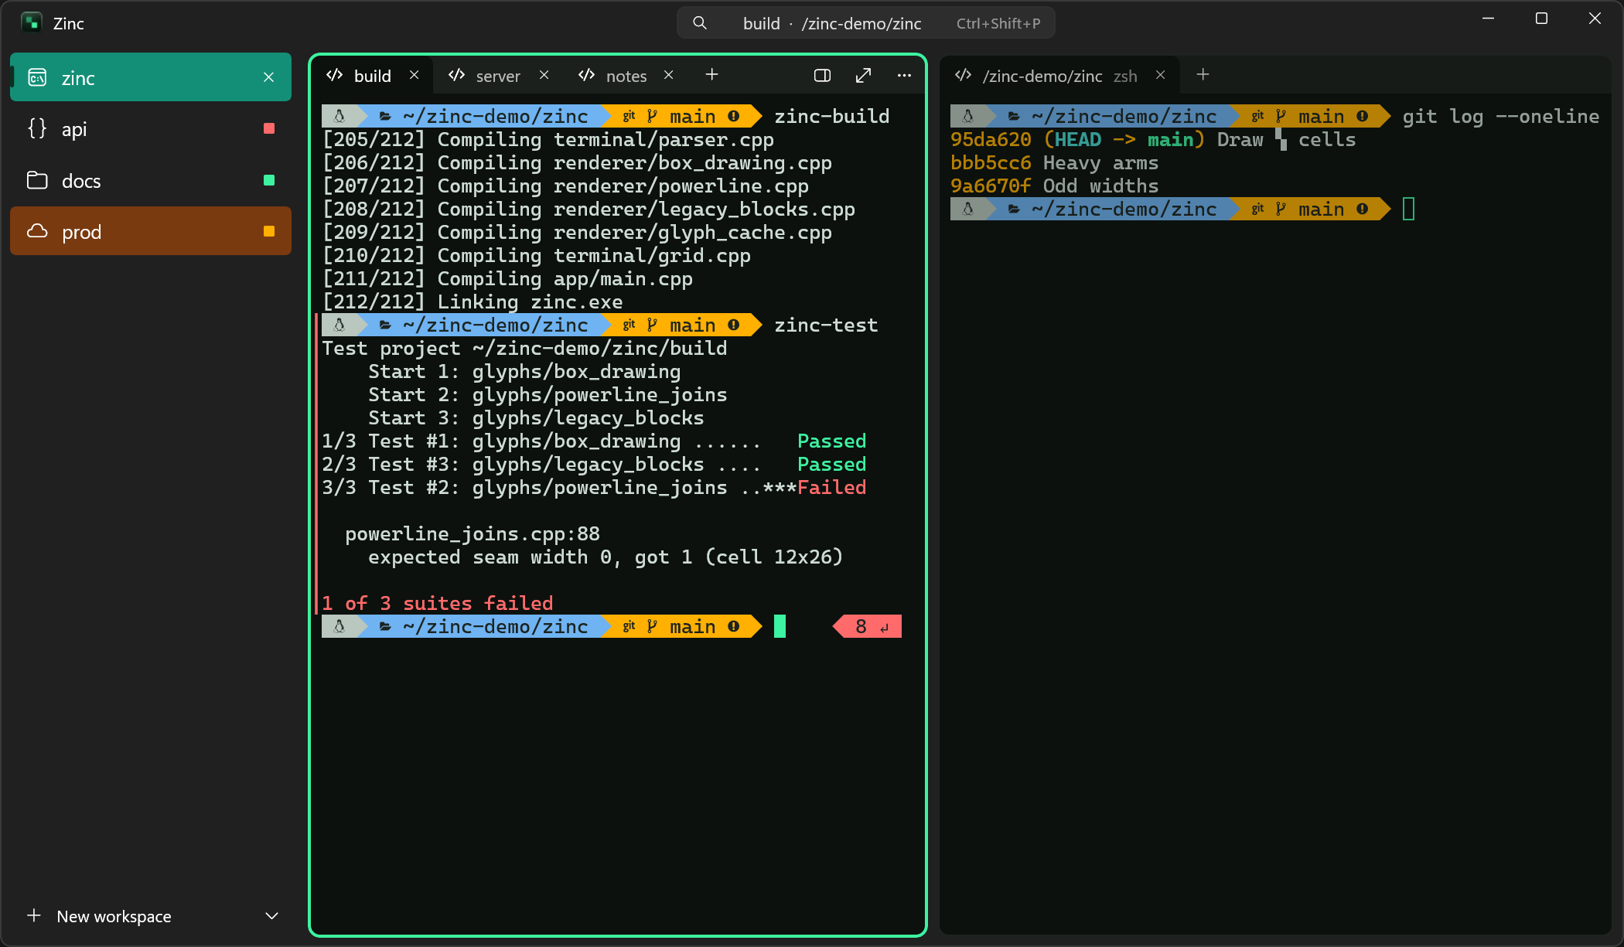Close the build tab
Viewport: 1624px width, 947px height.
pos(415,75)
